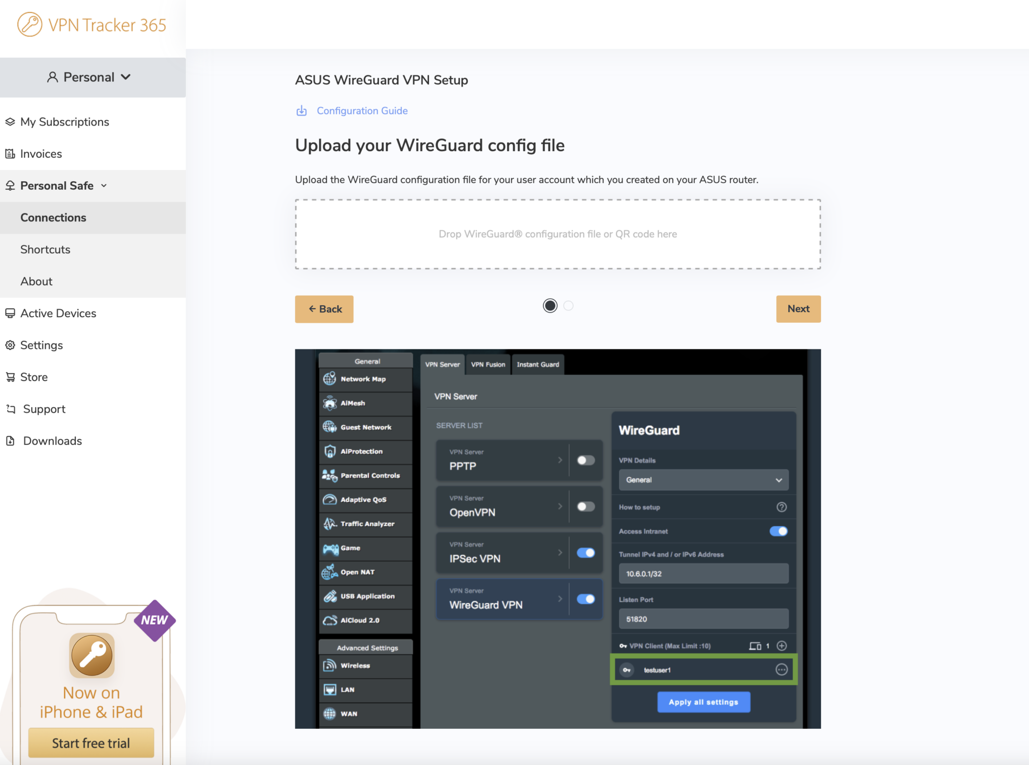This screenshot has width=1029, height=765.
Task: Select the Traffic Analyzer icon
Action: pos(329,524)
